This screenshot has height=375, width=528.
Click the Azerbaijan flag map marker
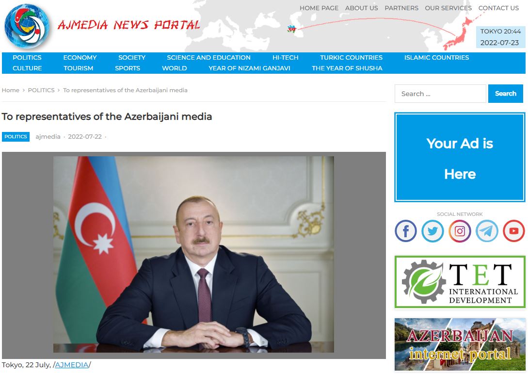point(291,29)
